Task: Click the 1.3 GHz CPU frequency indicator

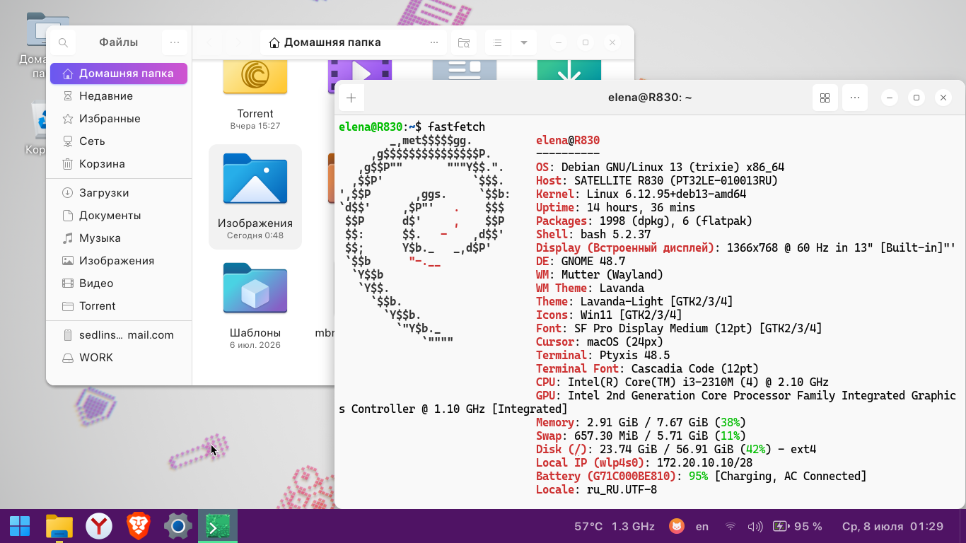Action: coord(634,527)
